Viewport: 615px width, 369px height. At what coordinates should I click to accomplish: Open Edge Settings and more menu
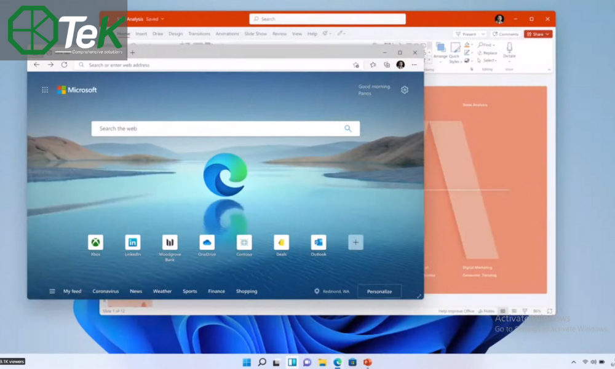pyautogui.click(x=414, y=65)
